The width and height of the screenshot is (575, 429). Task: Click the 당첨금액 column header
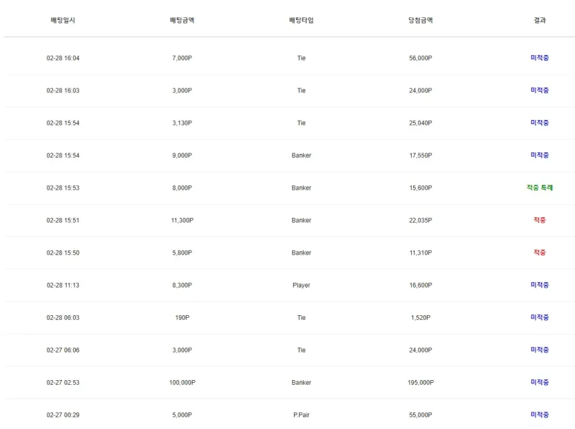pos(420,20)
